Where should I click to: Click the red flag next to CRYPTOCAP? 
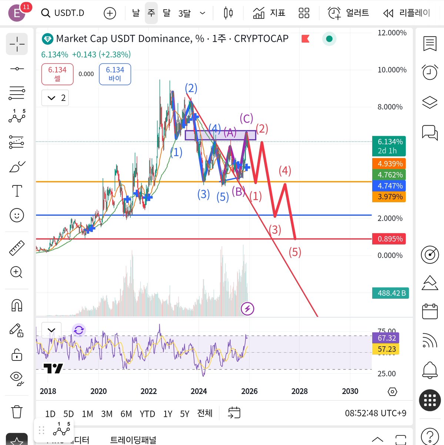(306, 39)
